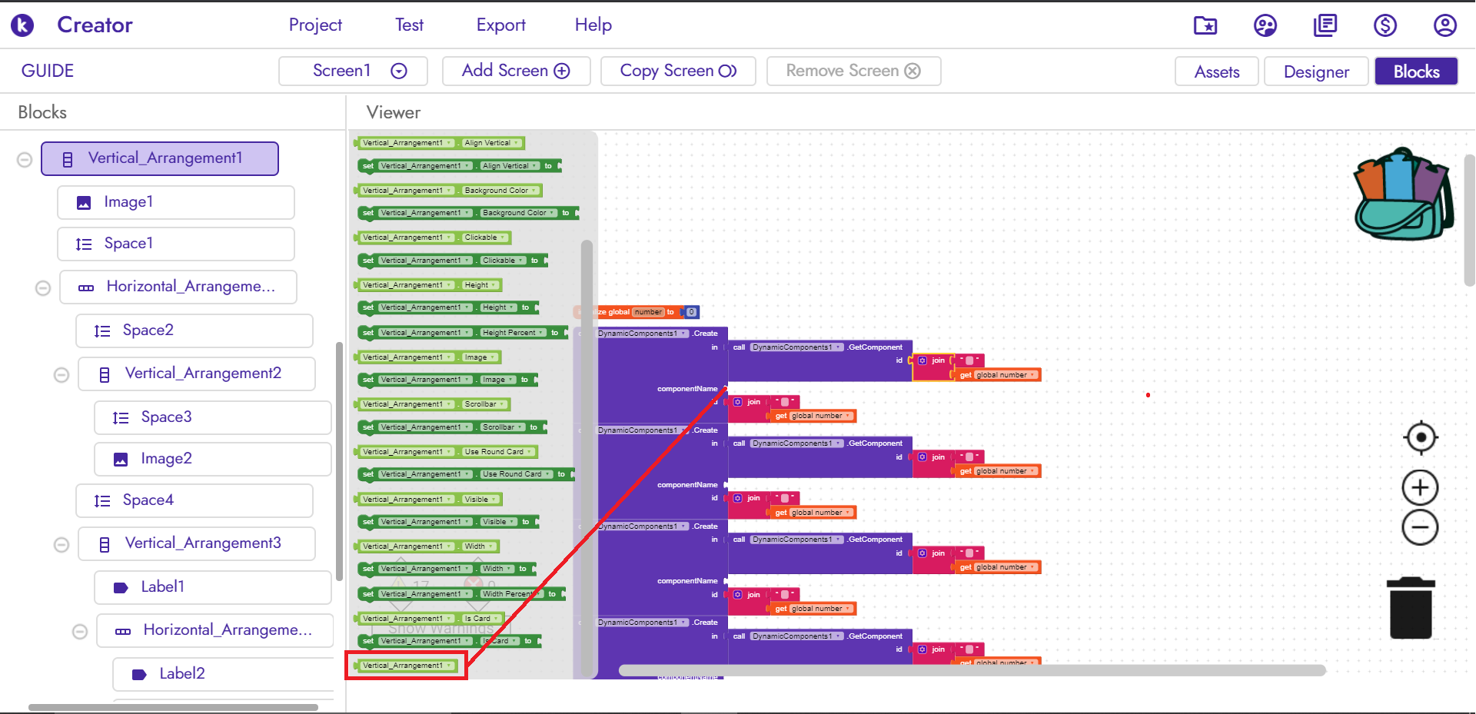This screenshot has width=1476, height=714.
Task: Click the community faces icon in header
Action: (x=1265, y=25)
